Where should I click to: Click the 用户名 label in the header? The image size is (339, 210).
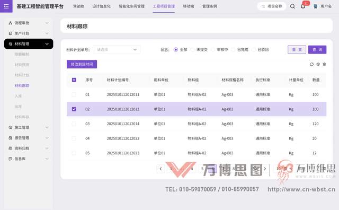tap(326, 6)
